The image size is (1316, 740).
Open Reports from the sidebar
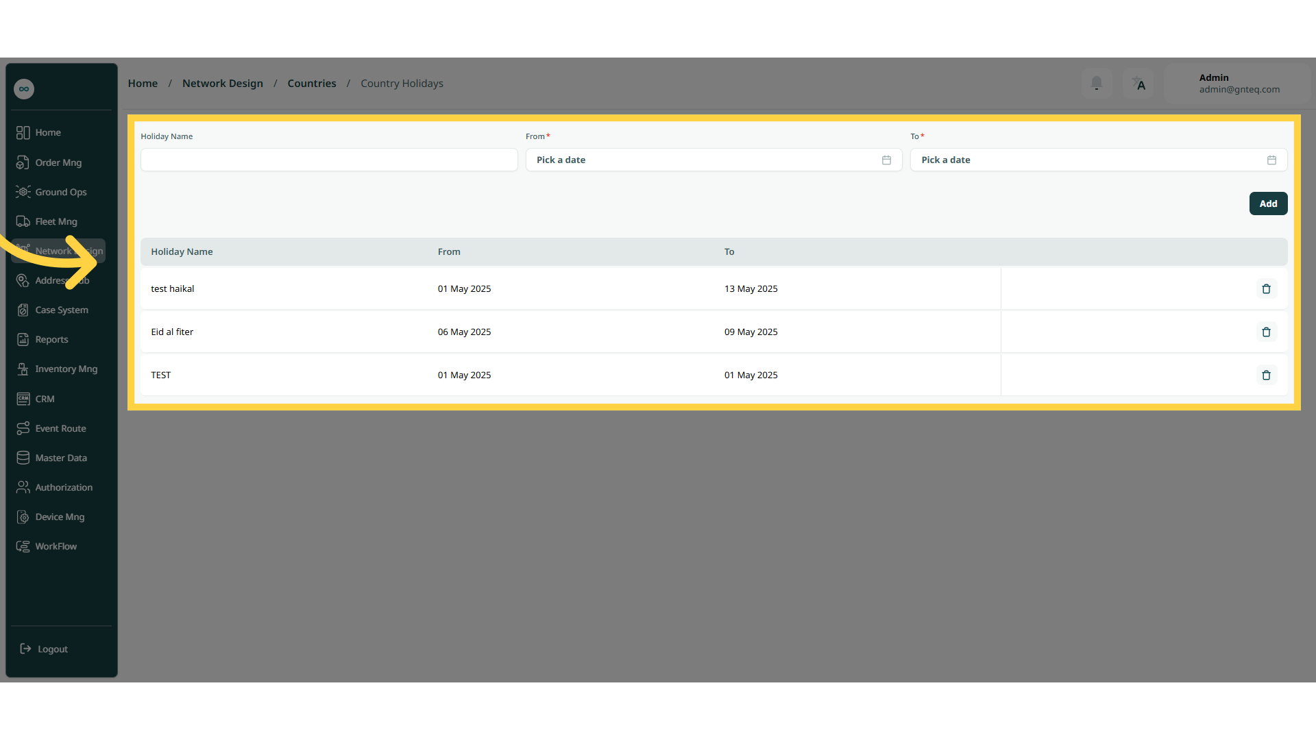pos(52,340)
